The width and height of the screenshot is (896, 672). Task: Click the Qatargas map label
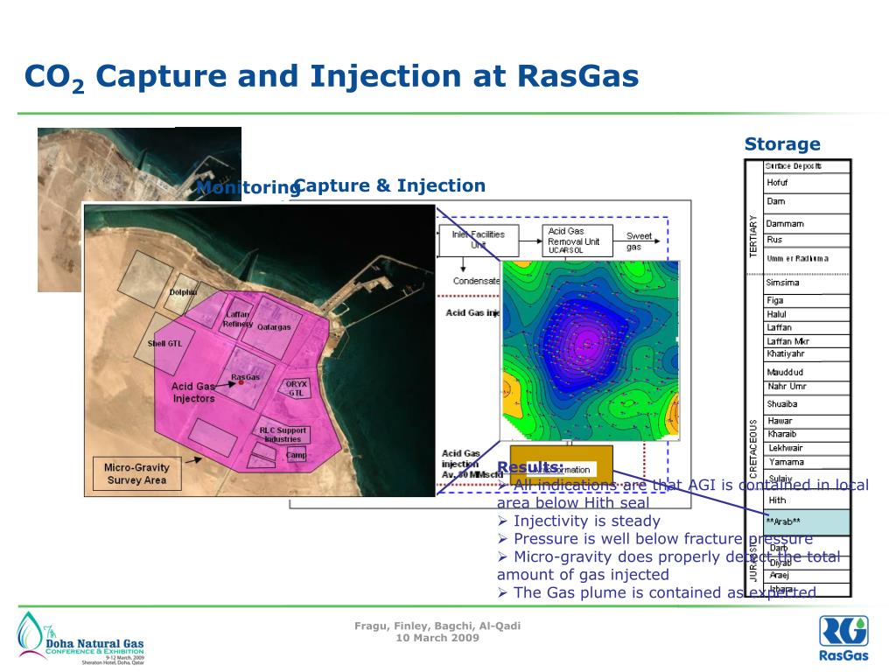274,327
